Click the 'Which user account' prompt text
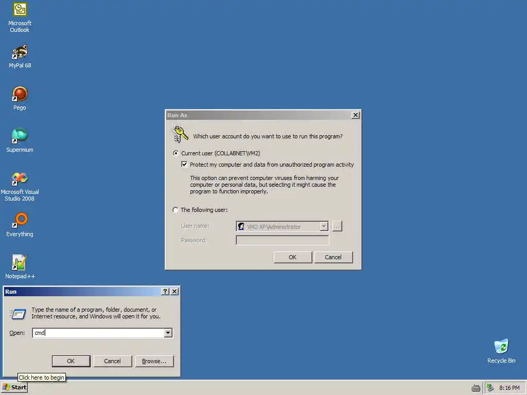The height and width of the screenshot is (395, 527). click(268, 136)
